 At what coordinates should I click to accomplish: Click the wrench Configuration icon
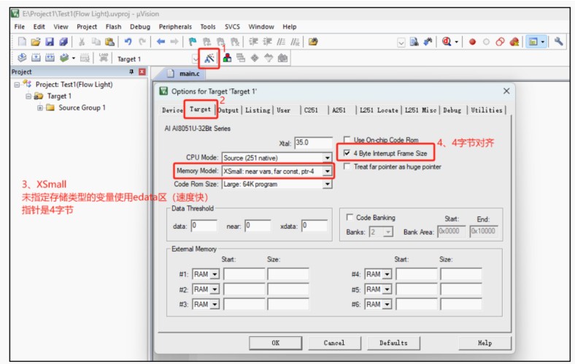(x=559, y=42)
